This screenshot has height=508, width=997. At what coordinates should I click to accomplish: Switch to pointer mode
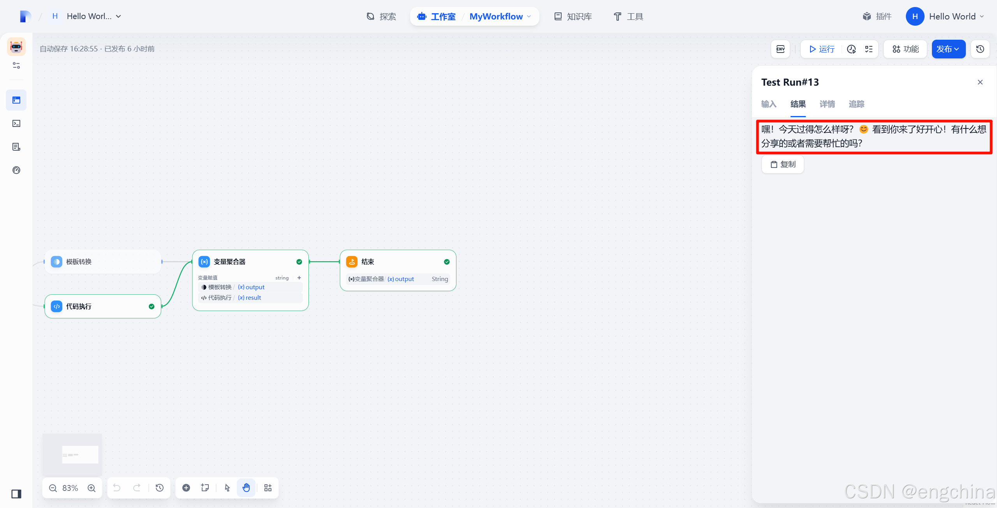(227, 488)
